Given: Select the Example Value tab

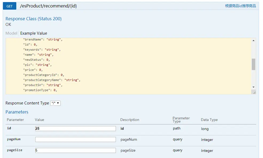Looking at the screenshot, I should (x=34, y=33).
